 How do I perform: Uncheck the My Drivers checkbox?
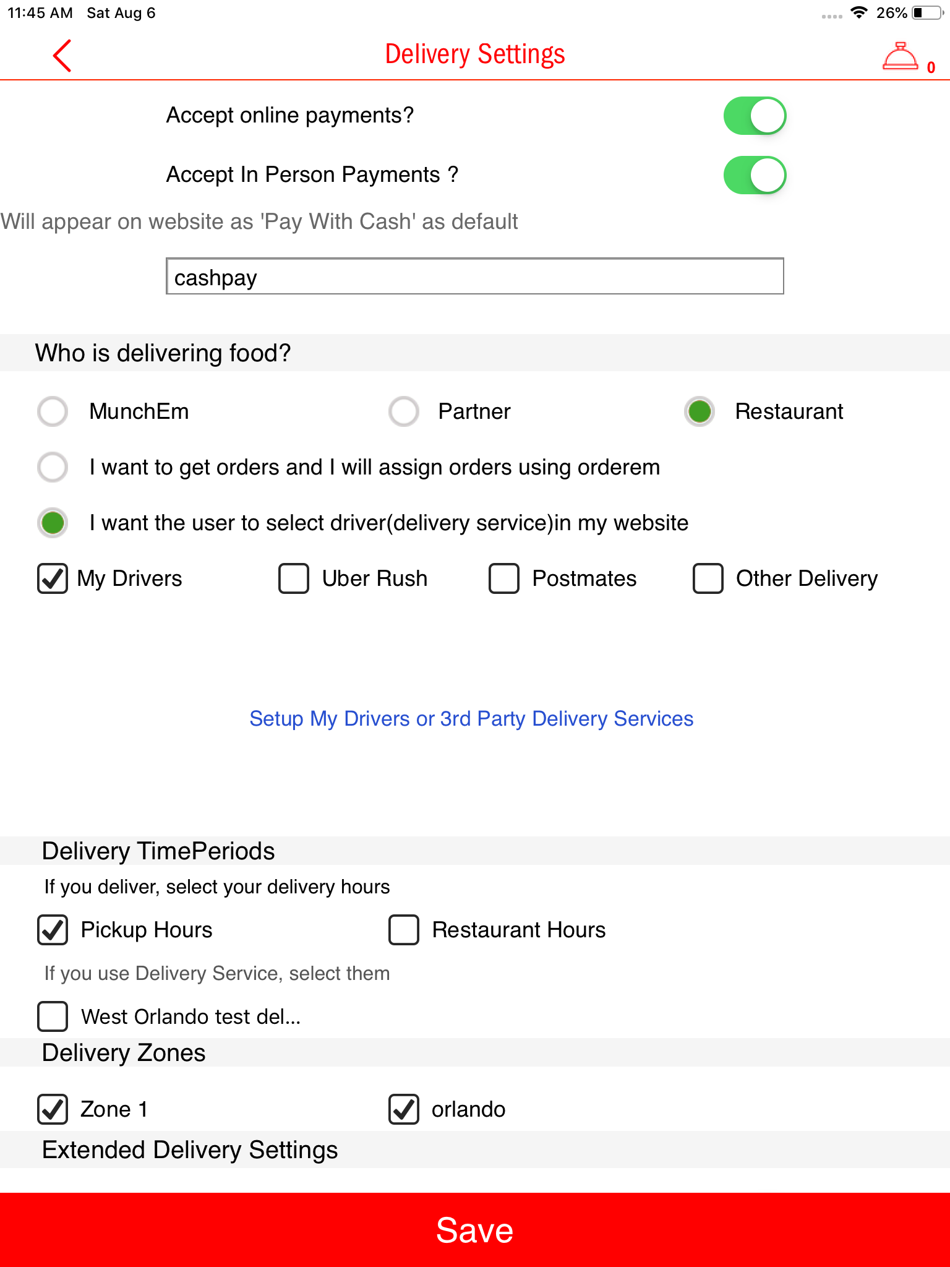[x=53, y=578]
